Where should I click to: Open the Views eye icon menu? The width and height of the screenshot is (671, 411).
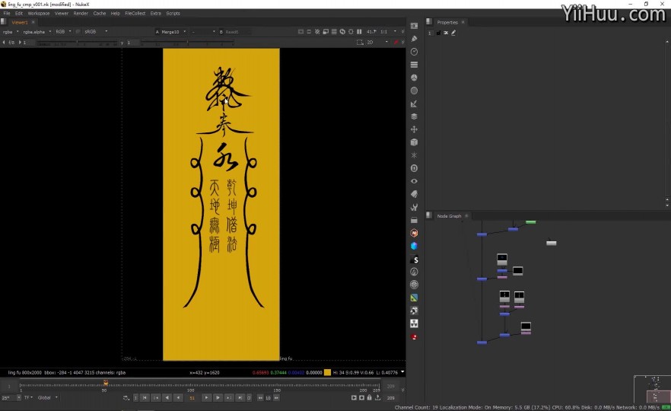pyautogui.click(x=414, y=181)
